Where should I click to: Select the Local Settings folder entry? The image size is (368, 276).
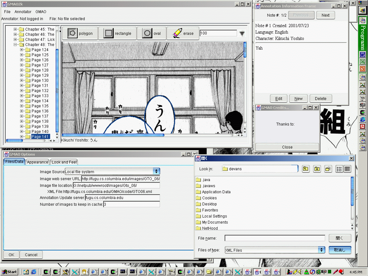click(211, 216)
